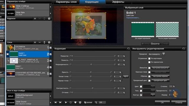The height and width of the screenshot is (106, 189).
Task: Cancel with the Отмена button
Action: click(x=179, y=102)
